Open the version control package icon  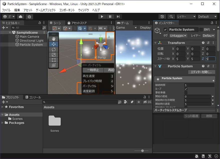[x=29, y=17]
